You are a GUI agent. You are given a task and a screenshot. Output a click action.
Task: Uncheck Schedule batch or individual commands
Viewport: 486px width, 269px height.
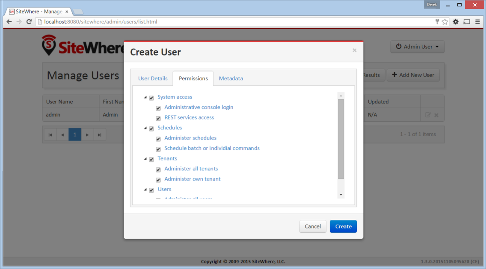158,149
